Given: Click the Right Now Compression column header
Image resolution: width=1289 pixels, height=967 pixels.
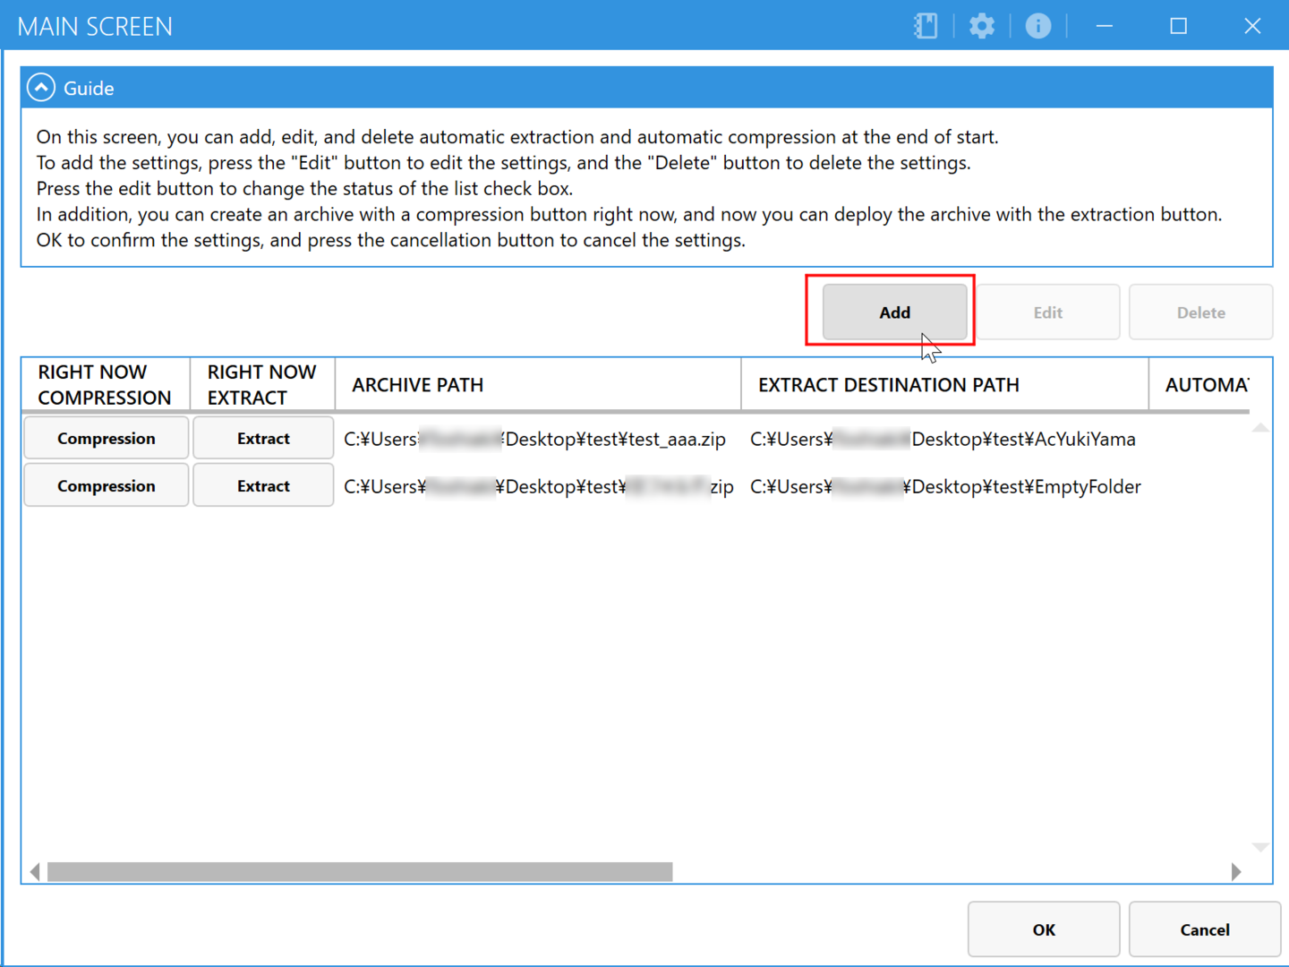Looking at the screenshot, I should coord(106,385).
